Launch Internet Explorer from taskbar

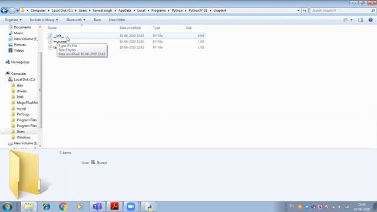tap(46, 207)
